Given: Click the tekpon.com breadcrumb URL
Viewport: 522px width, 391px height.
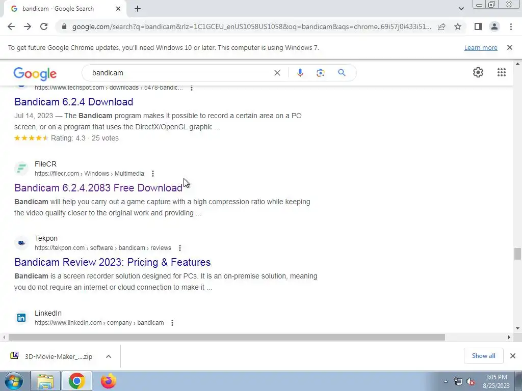Looking at the screenshot, I should 103,248.
